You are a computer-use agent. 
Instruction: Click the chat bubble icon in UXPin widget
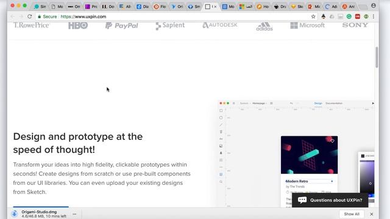pyautogui.click(x=302, y=200)
